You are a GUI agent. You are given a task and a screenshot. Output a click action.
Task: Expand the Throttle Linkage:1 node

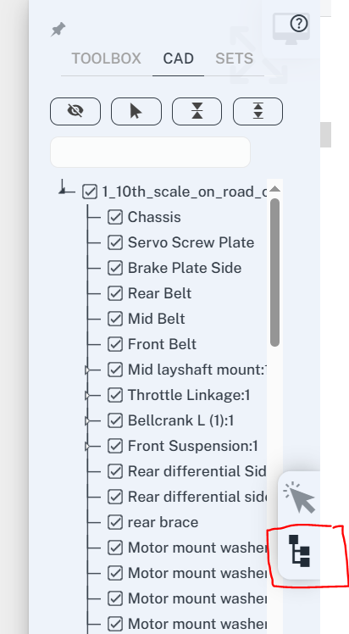point(87,395)
